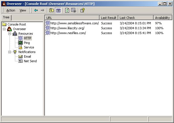Minimize the Overseer window

(x=160, y=4)
